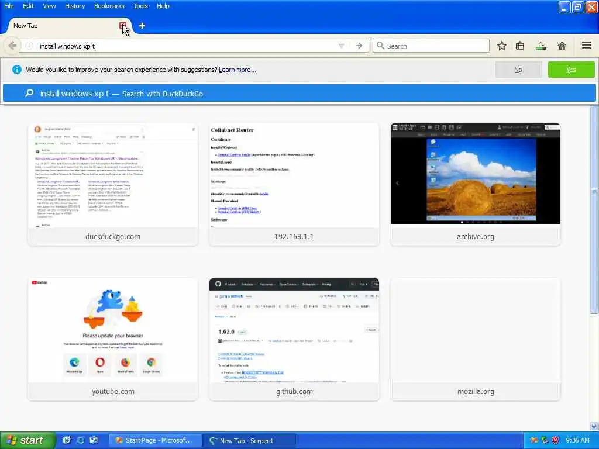Open the hamburger menu
The height and width of the screenshot is (449, 599).
coord(587,46)
